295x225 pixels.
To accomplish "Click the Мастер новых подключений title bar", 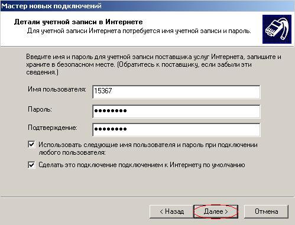I will (147, 6).
